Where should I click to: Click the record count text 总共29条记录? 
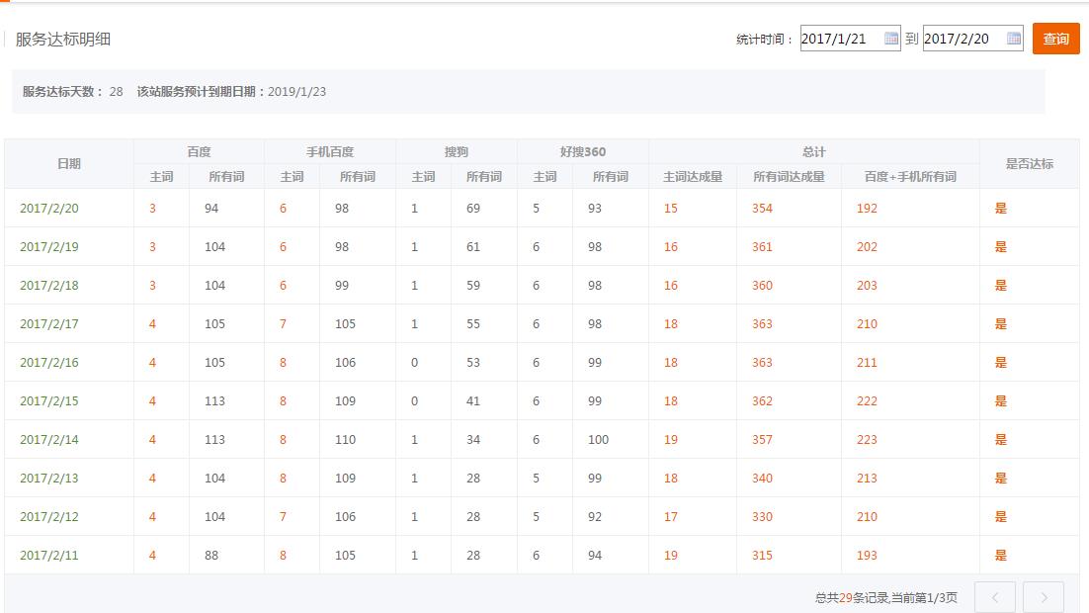pos(852,597)
